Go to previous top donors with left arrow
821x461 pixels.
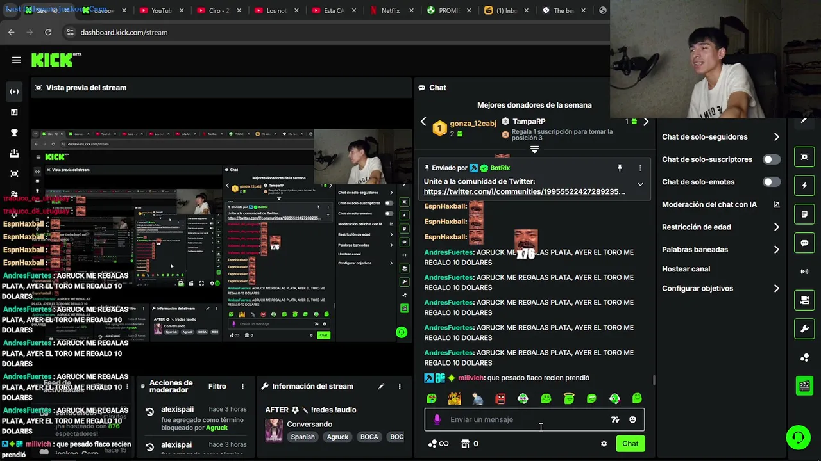(423, 122)
